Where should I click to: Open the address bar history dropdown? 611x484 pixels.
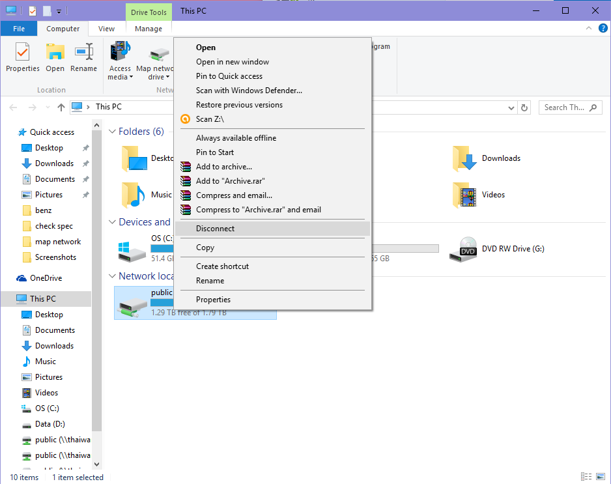511,108
